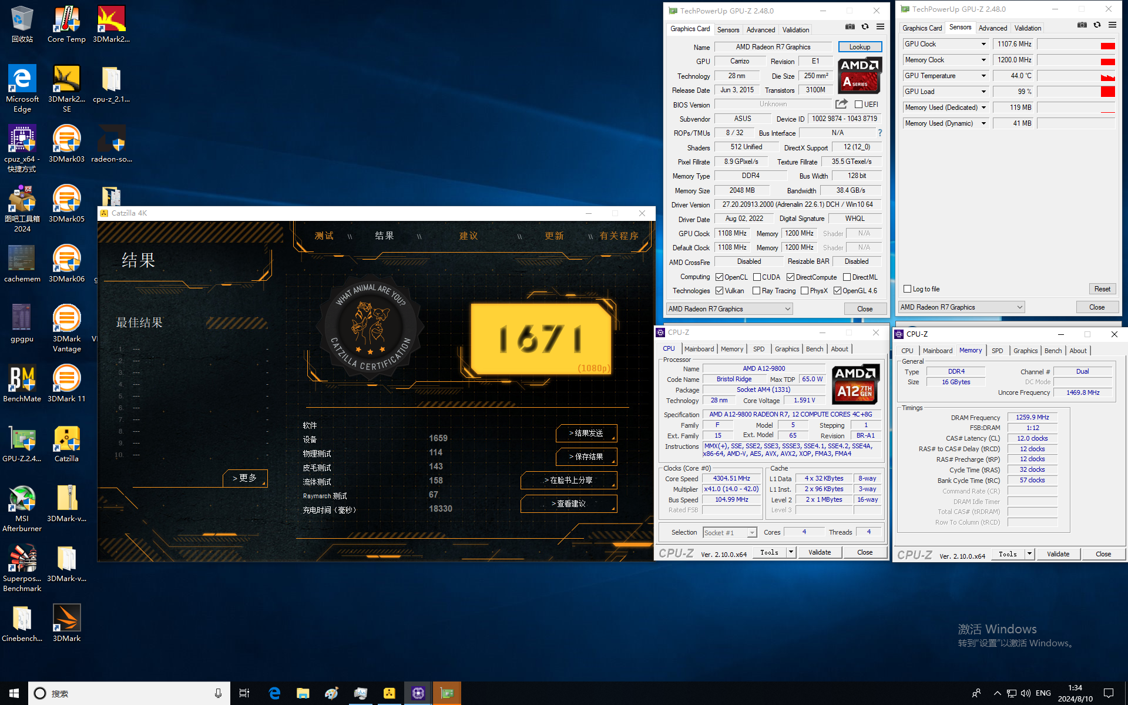Click Windows search box on taskbar
The height and width of the screenshot is (705, 1128).
pos(129,693)
